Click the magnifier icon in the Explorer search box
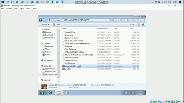This screenshot has width=184, height=103. pyautogui.click(x=144, y=20)
